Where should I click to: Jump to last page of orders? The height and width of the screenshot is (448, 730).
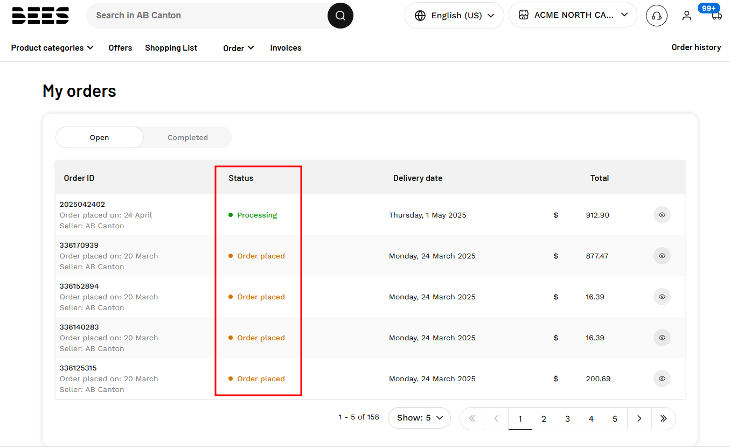coord(663,418)
